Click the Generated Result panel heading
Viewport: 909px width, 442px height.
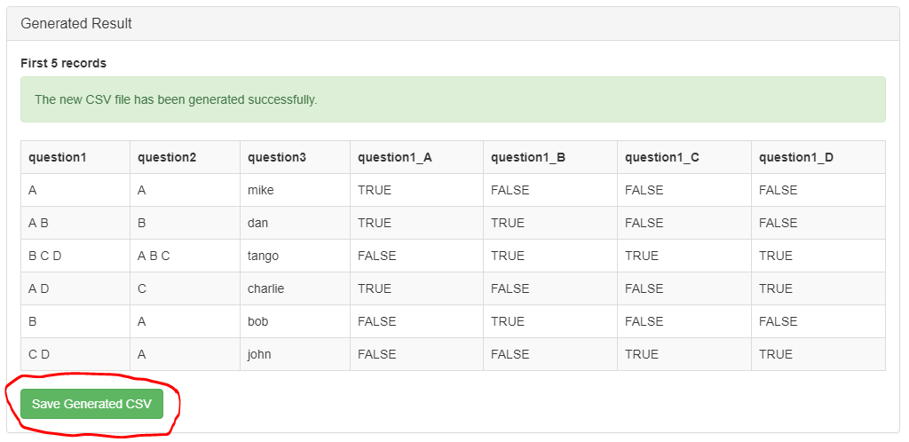(x=76, y=24)
